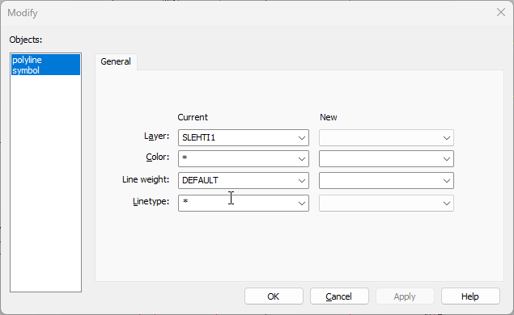
Task: Click the empty area of Objects list
Action: [x=45, y=183]
